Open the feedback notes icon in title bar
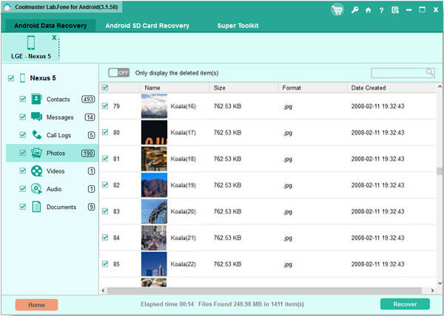Screen dimensions: 444x316 tap(395, 10)
